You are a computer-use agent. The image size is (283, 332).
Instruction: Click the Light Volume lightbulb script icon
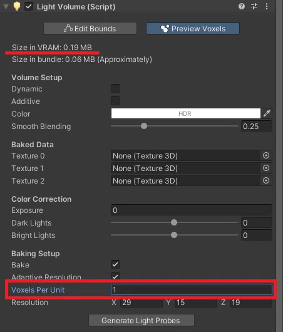pos(17,6)
